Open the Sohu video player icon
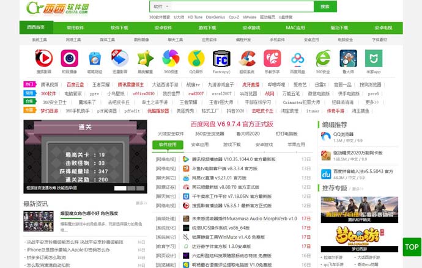This screenshot has width=422, height=268. tap(44, 58)
